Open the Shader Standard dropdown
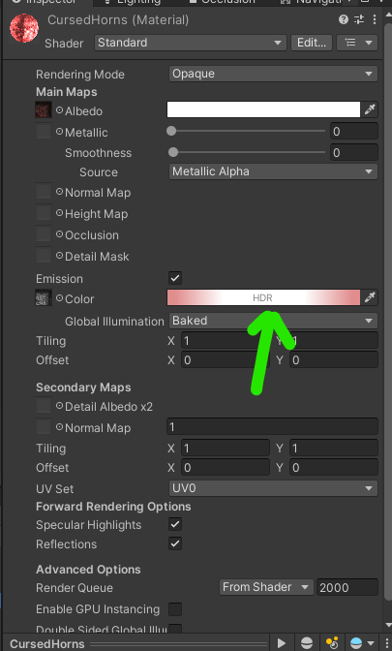 pyautogui.click(x=191, y=43)
